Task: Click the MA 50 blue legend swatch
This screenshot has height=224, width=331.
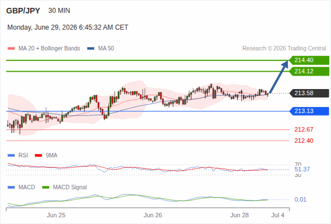Action: coord(91,49)
